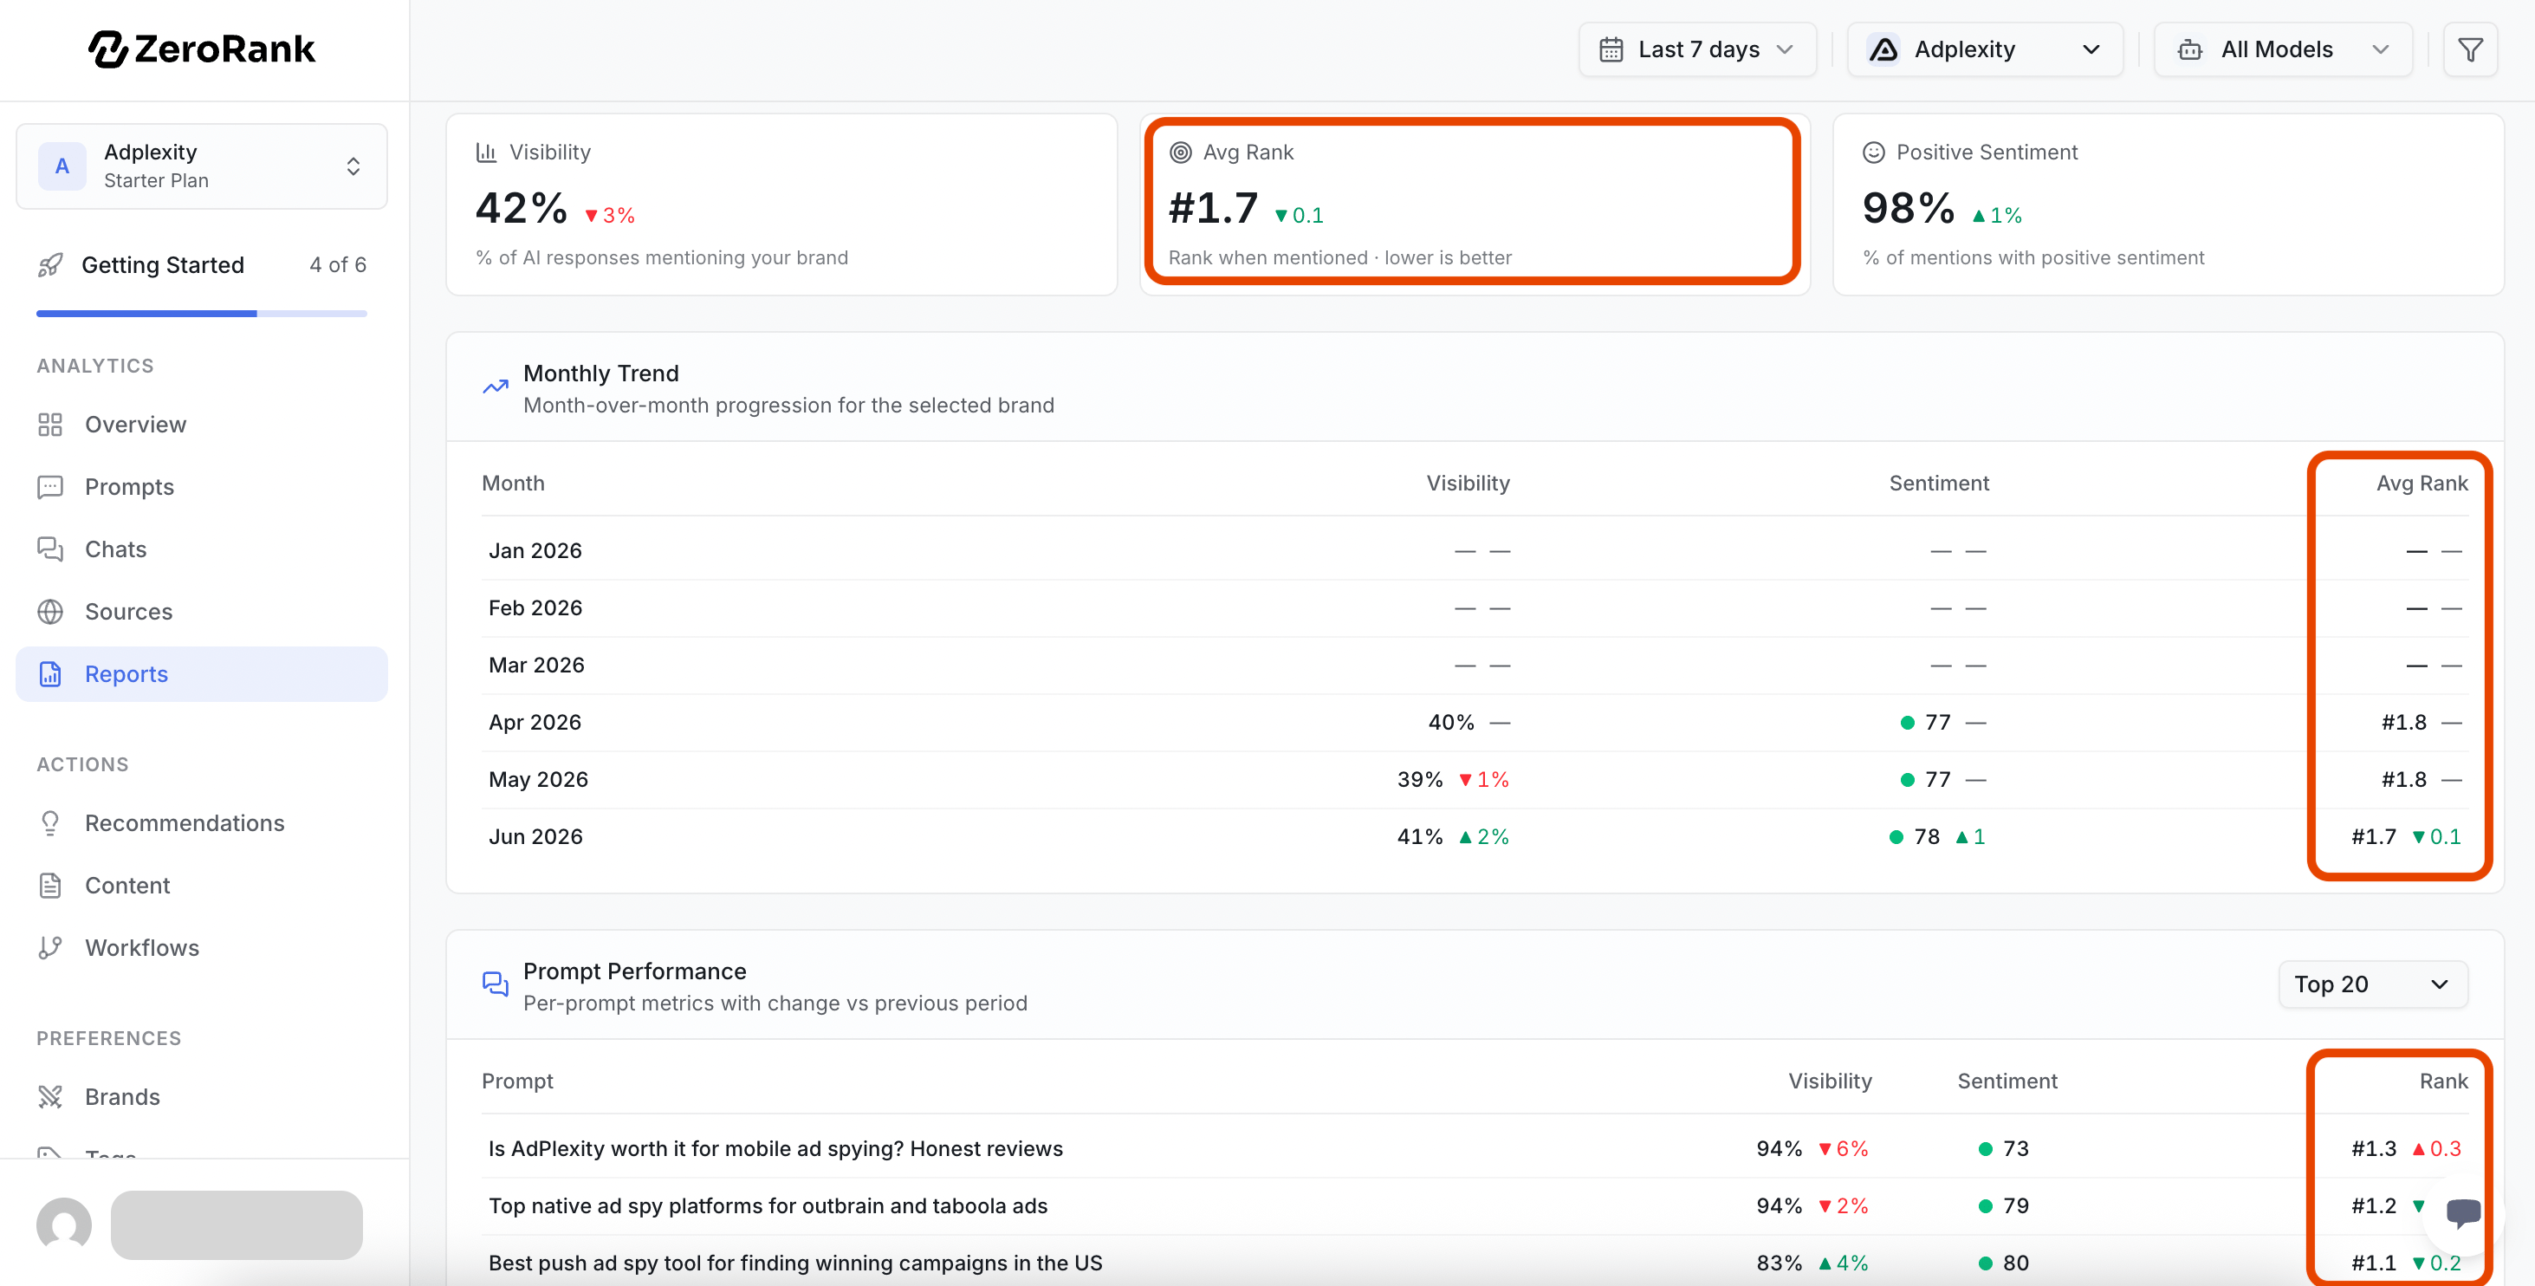Click the Avg Rank column header in Monthly Trend

pyautogui.click(x=2422, y=483)
